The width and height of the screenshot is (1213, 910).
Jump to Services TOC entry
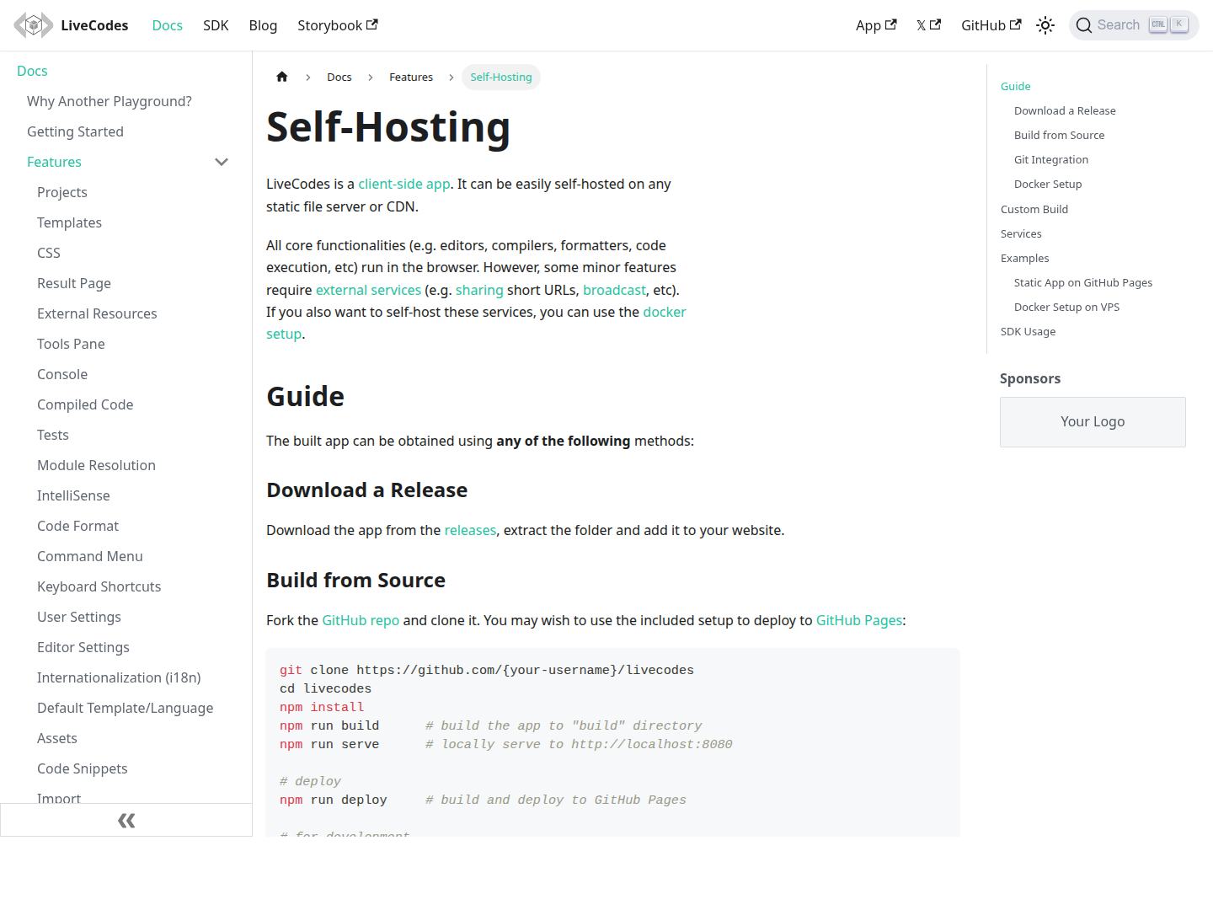click(1021, 233)
